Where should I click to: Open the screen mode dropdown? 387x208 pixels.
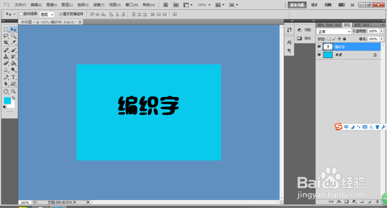(233, 5)
